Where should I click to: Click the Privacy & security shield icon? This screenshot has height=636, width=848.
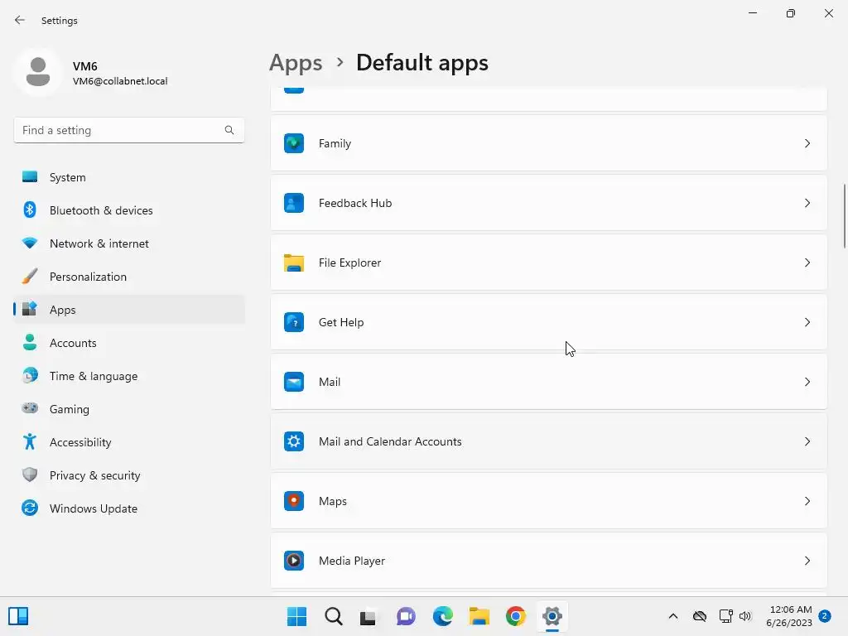[30, 475]
